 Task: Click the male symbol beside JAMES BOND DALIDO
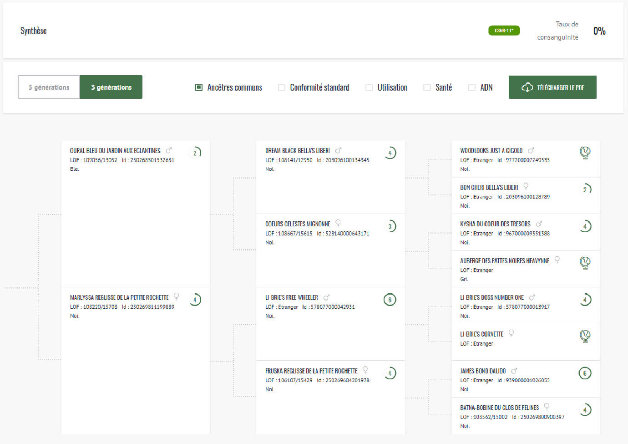pyautogui.click(x=514, y=371)
